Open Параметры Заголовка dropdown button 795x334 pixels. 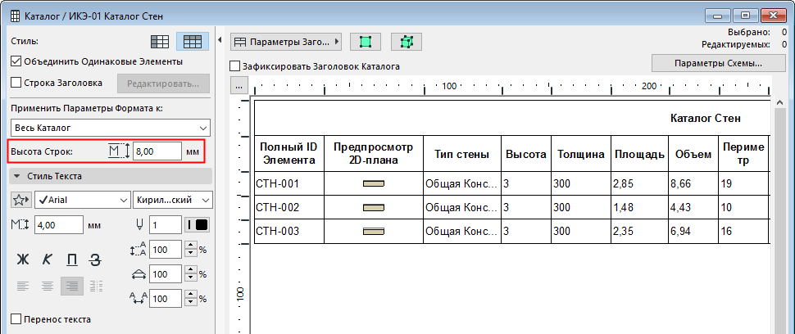pyautogui.click(x=286, y=42)
